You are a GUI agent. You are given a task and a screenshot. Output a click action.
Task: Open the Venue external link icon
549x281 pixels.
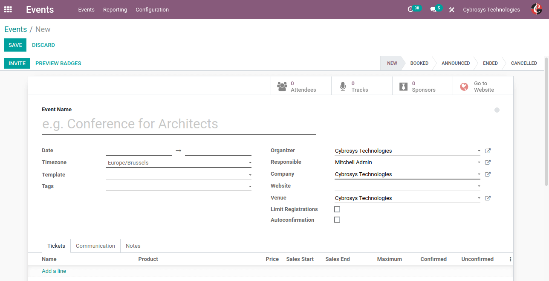[488, 198]
